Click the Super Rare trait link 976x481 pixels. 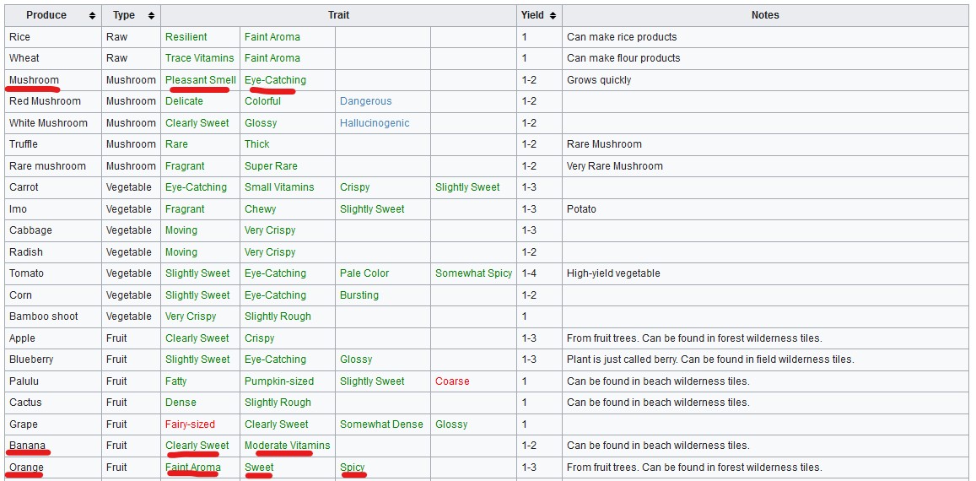click(271, 166)
